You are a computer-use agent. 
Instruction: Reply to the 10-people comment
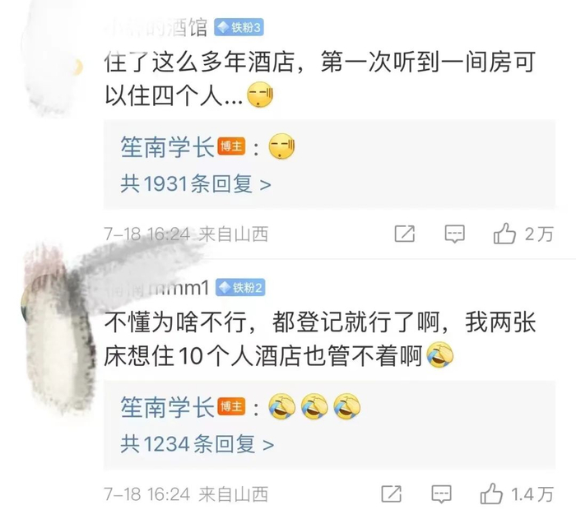(441, 494)
